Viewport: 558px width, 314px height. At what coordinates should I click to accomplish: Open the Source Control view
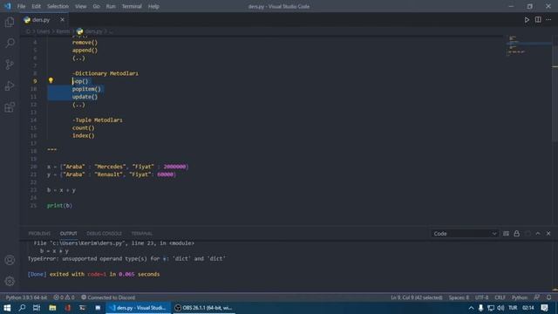coord(10,65)
